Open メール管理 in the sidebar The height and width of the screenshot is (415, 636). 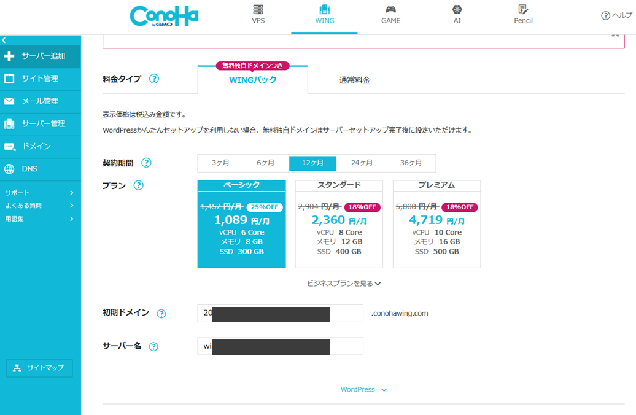41,101
